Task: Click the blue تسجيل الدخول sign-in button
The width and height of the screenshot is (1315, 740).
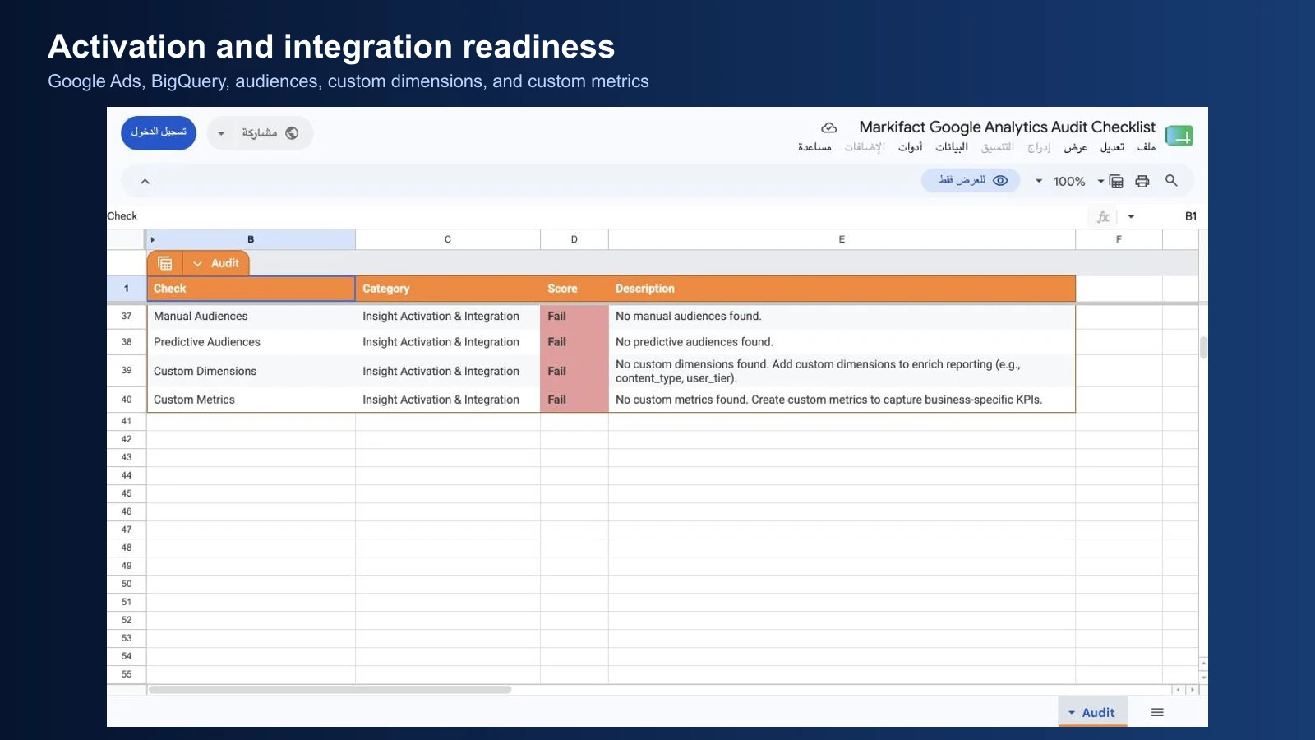Action: pyautogui.click(x=159, y=133)
